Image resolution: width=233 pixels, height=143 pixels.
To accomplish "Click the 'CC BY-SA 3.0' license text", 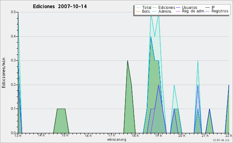I will click(x=221, y=140).
